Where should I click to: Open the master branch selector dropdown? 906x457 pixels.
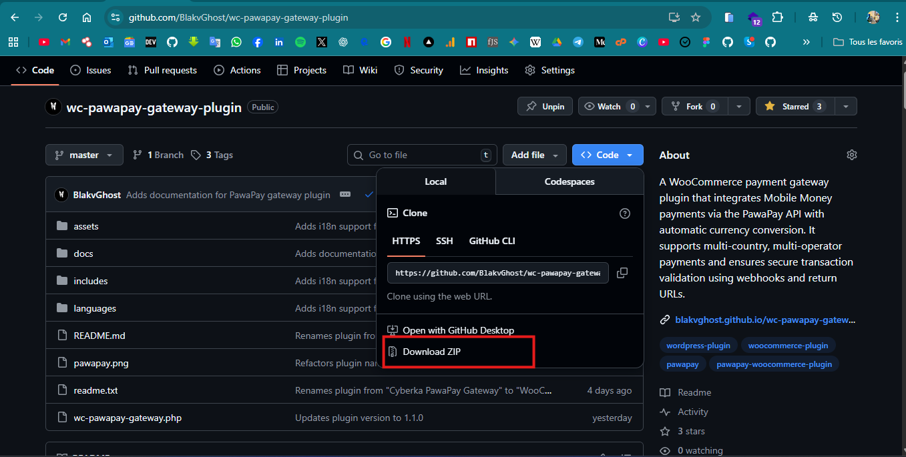coord(84,155)
